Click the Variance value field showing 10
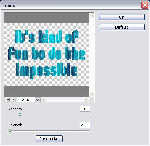Screen dimensions: 150x146 point(85,109)
